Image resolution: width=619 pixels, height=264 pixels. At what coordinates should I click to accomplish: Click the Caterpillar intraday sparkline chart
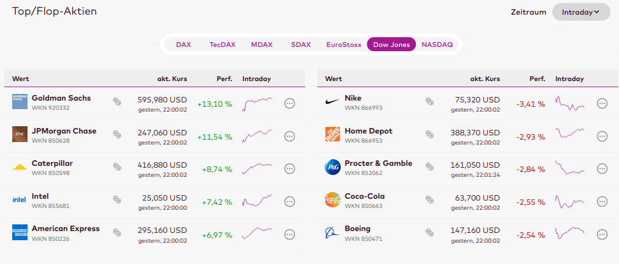click(x=257, y=169)
